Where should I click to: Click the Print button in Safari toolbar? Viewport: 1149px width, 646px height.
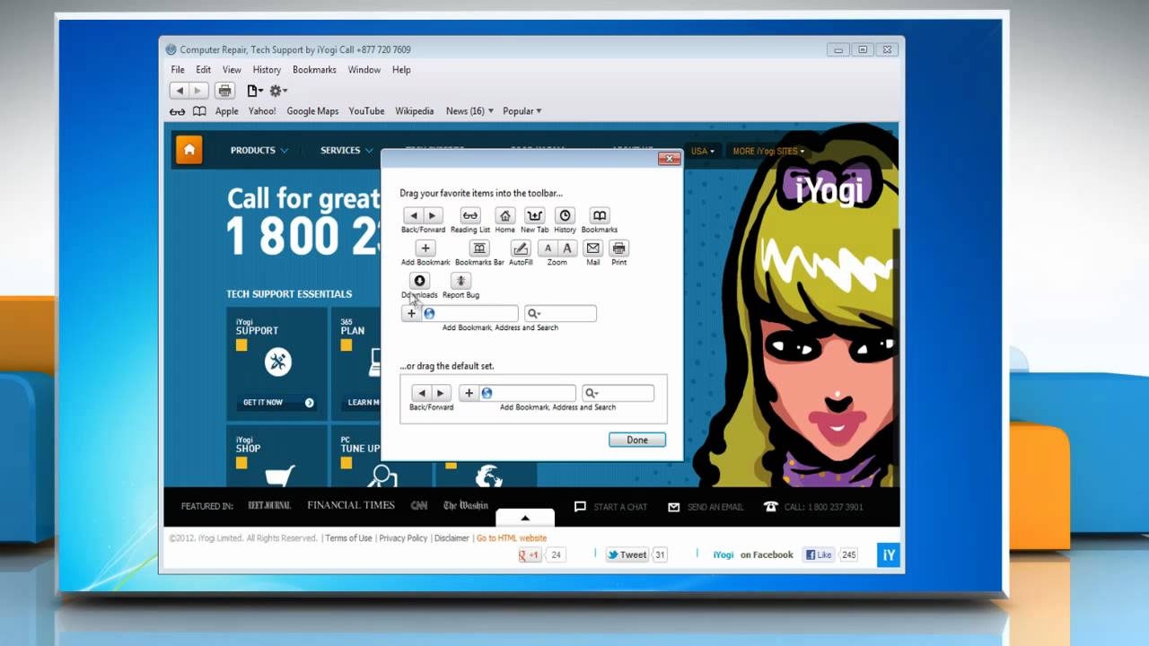pos(225,91)
